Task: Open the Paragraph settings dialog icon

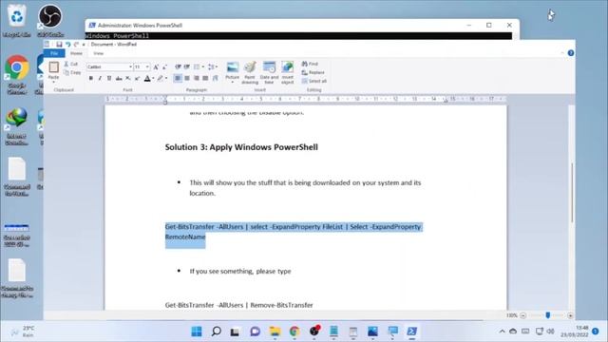Action: coord(216,78)
